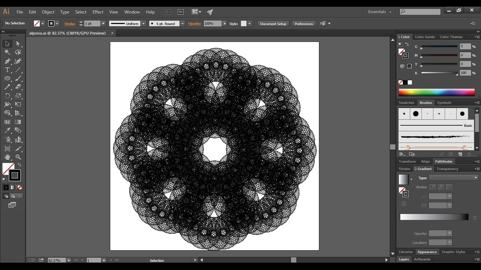Click the Document Setup button
This screenshot has width=481, height=270.
(x=273, y=24)
